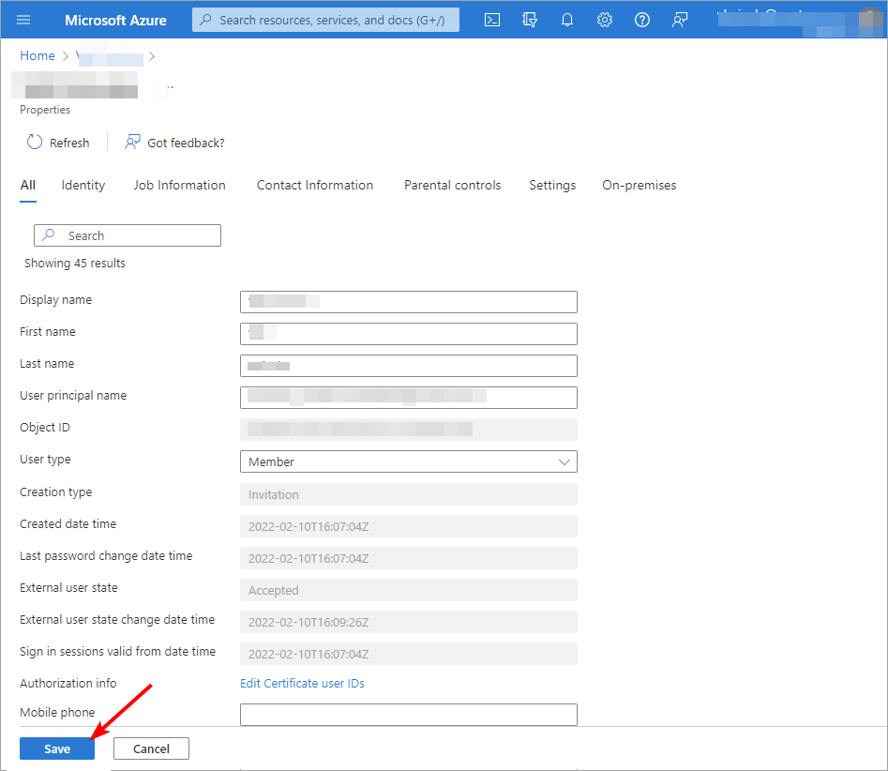The image size is (888, 771).
Task: Select the Identity tab
Action: 83,185
